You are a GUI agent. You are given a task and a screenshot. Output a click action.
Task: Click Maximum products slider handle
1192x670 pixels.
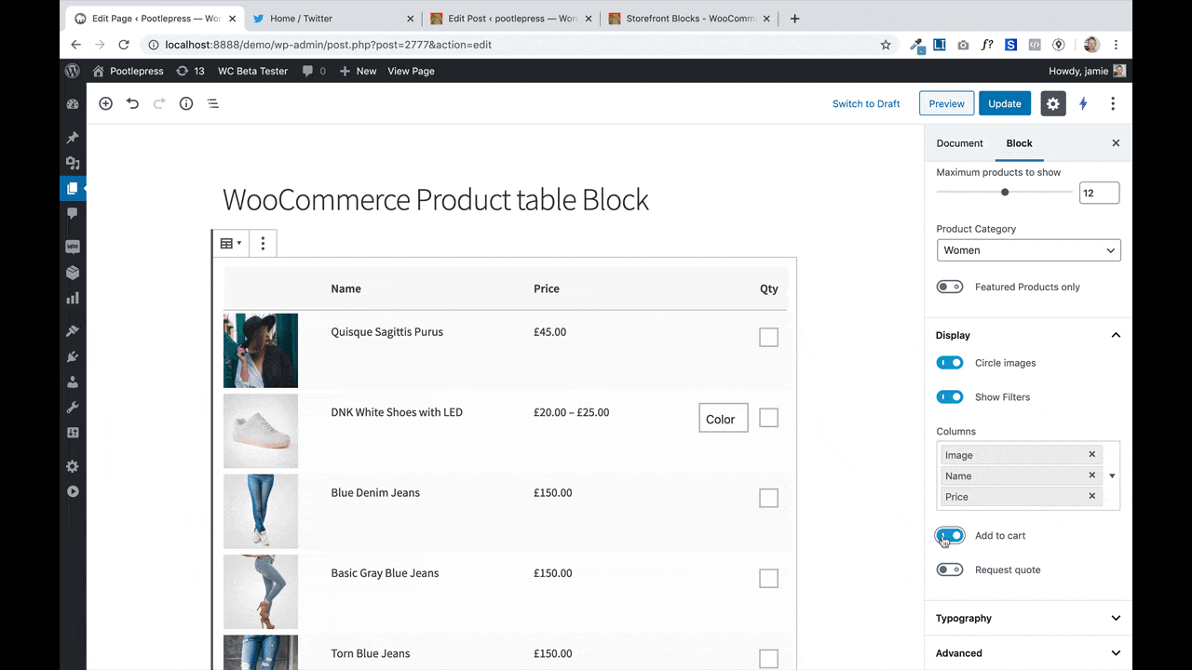point(1005,193)
